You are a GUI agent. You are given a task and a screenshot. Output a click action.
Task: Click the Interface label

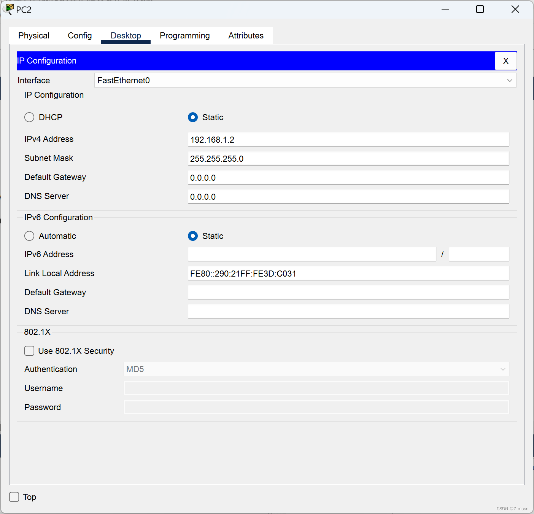point(34,80)
